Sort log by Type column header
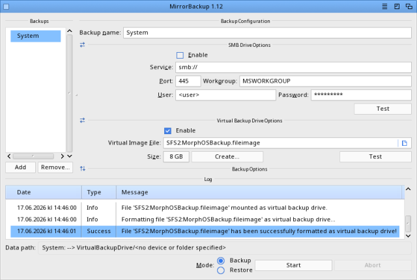The height and width of the screenshot is (280, 417). (98, 192)
